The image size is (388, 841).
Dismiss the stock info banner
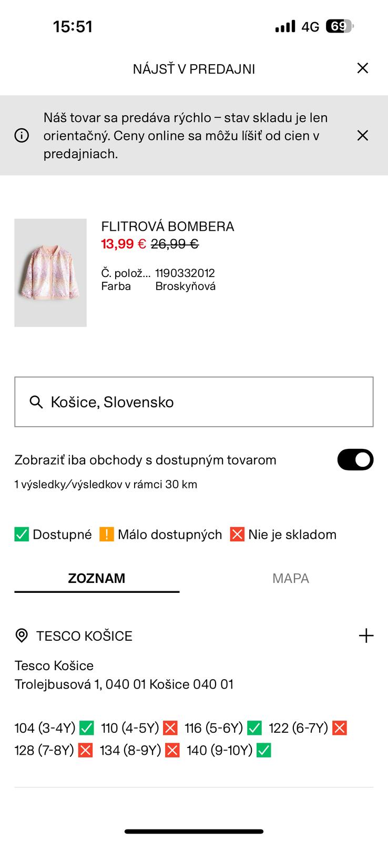click(363, 136)
